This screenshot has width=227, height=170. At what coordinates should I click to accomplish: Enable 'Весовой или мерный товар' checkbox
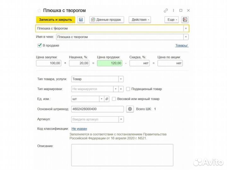[114, 99]
